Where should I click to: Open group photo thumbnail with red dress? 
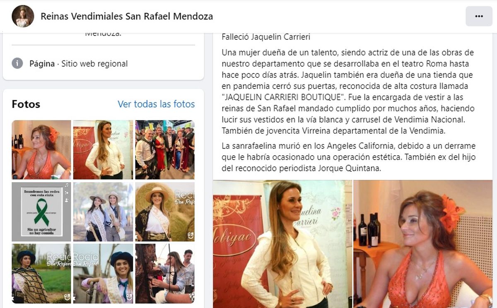coord(165,150)
